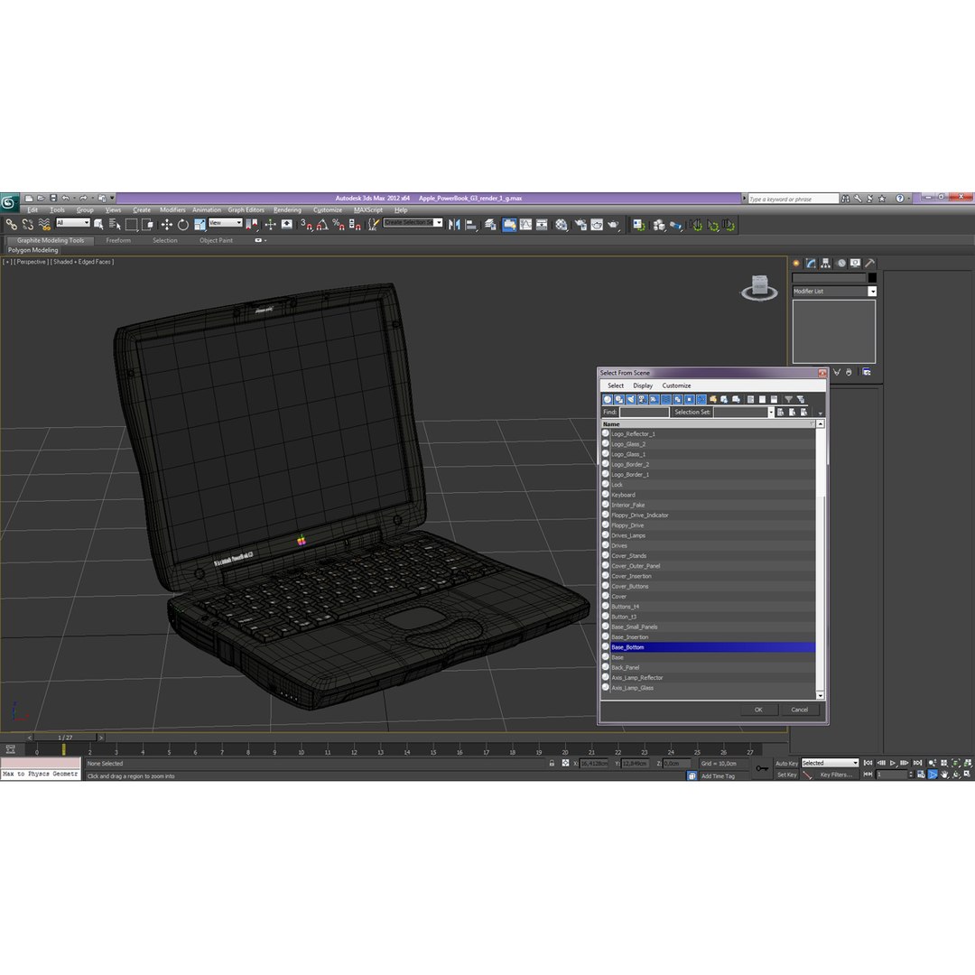Click the Mirror tool icon
Viewport: 975px width, 975px height.
point(454,225)
